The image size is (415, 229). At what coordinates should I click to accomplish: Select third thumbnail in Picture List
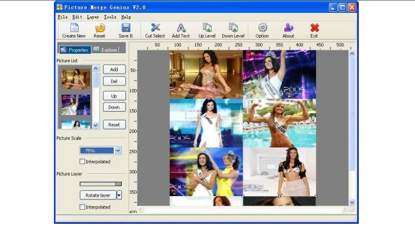tap(76, 125)
